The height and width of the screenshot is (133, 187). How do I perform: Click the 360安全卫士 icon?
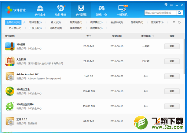[10, 91]
